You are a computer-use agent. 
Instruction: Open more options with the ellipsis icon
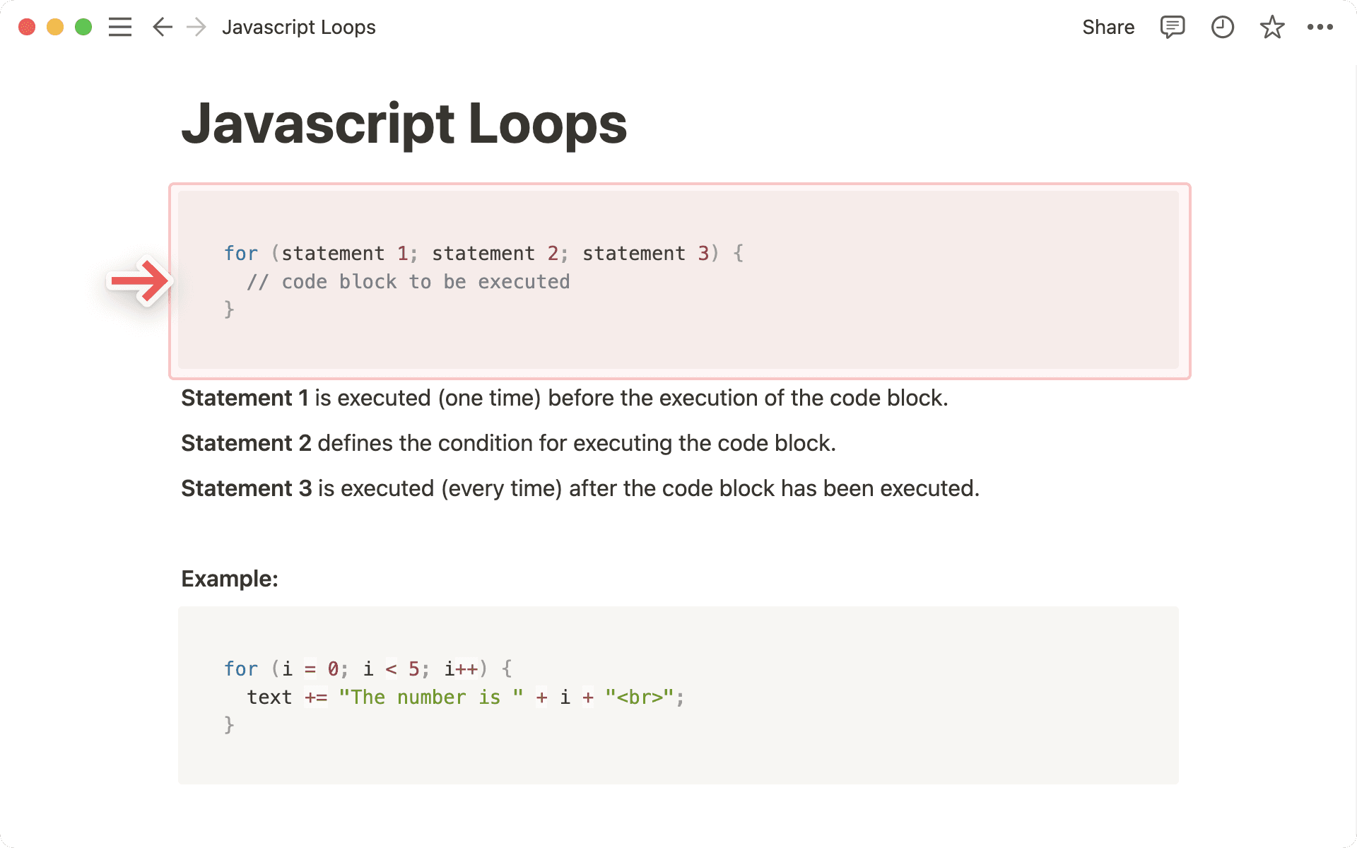point(1321,27)
